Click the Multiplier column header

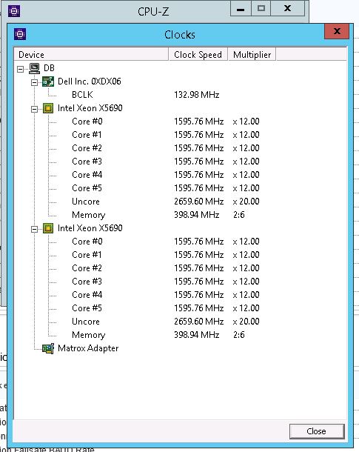click(x=252, y=55)
